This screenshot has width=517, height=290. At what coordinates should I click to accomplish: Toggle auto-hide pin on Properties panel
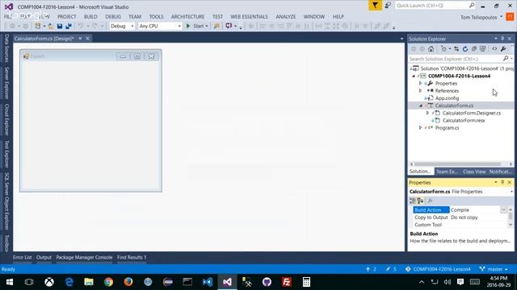(502, 182)
